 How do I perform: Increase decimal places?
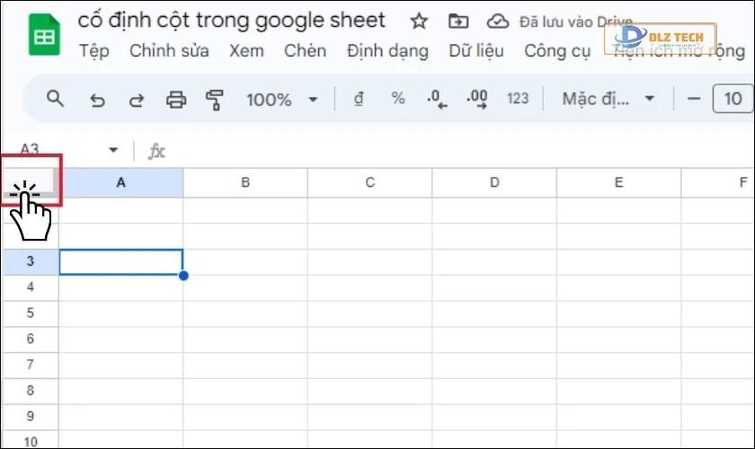(x=477, y=99)
